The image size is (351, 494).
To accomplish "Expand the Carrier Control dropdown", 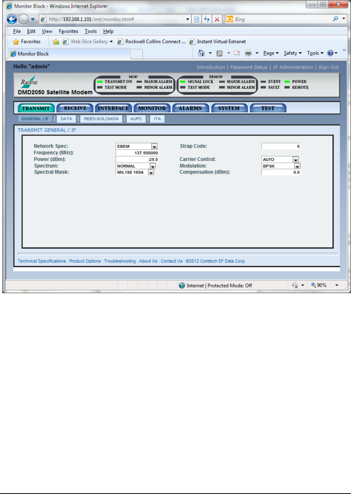I will pyautogui.click(x=295, y=159).
